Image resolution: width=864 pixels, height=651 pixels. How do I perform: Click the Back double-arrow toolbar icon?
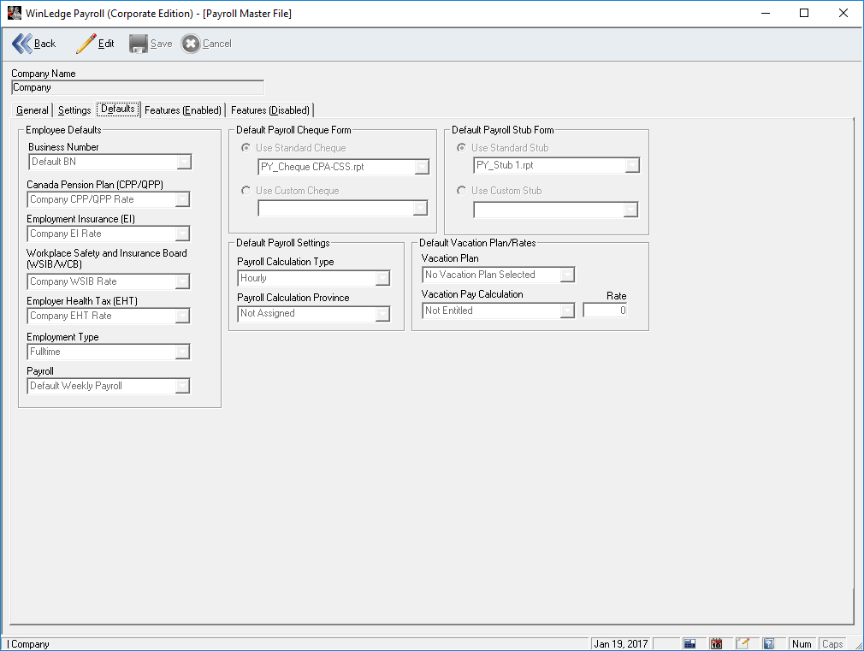(x=22, y=44)
